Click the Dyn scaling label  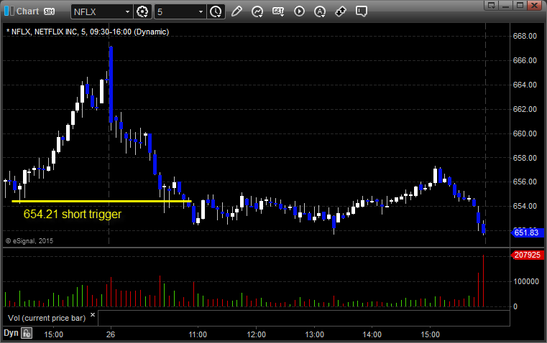[11, 333]
